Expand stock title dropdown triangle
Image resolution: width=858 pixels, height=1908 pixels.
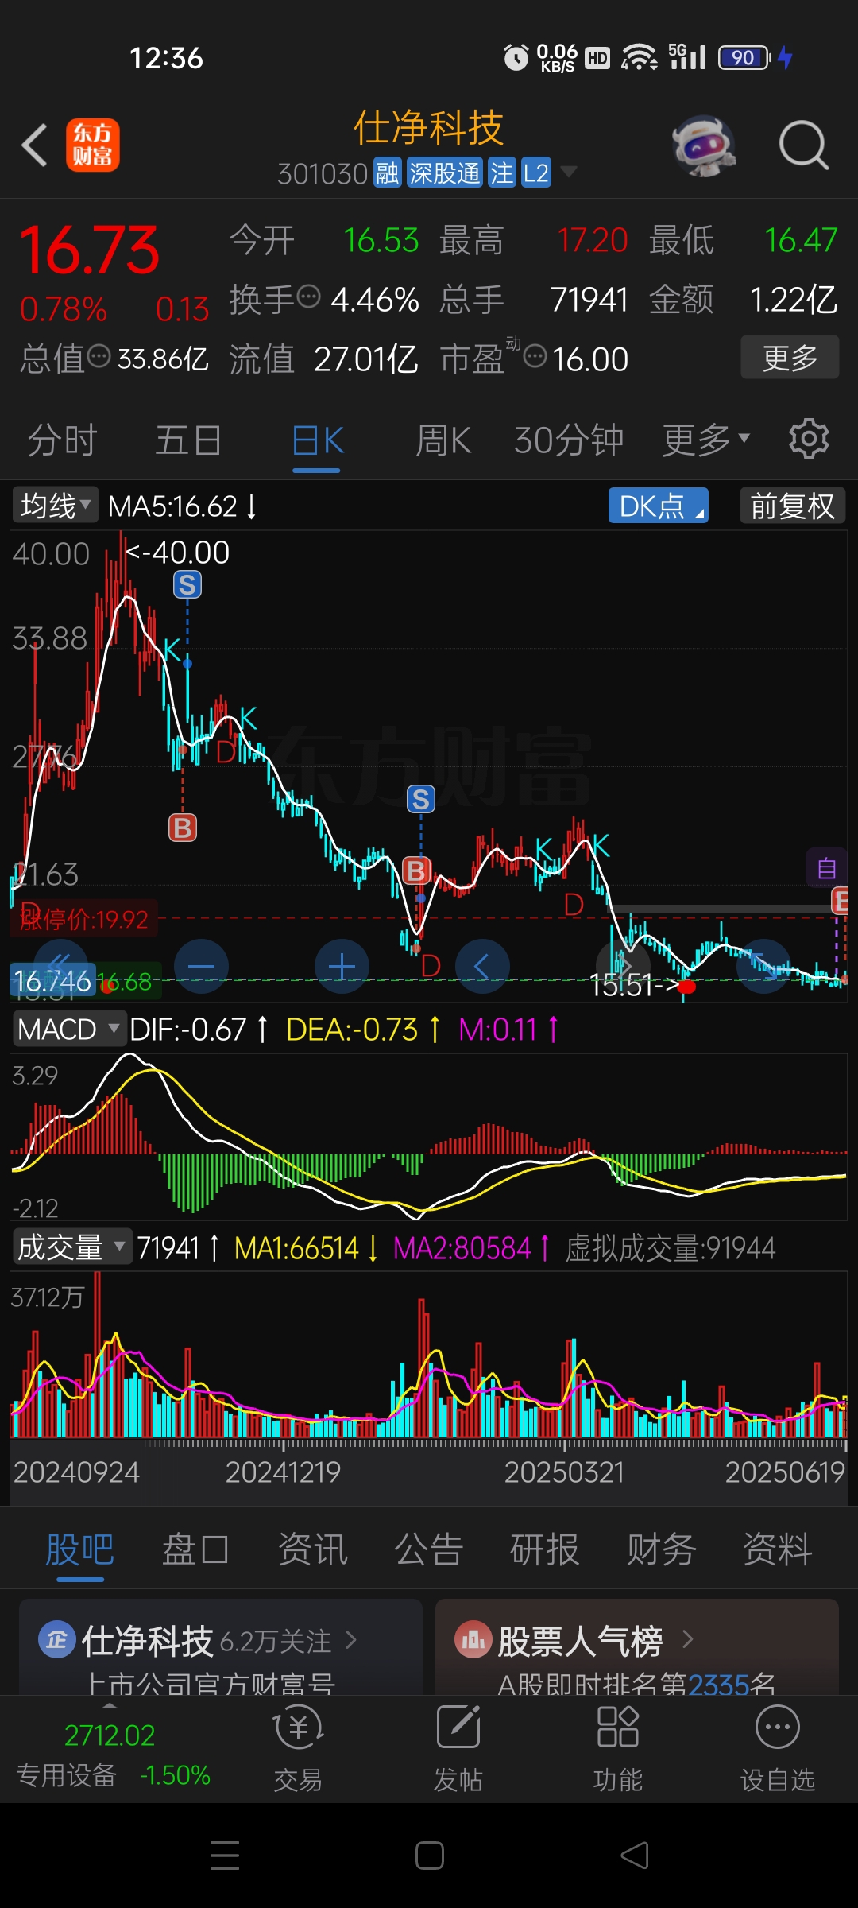pyautogui.click(x=569, y=172)
